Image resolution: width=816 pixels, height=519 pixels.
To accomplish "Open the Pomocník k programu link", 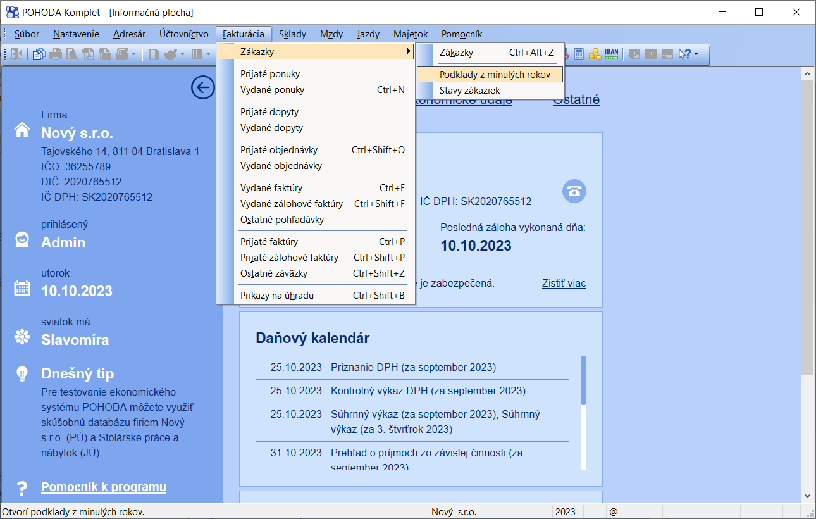I will point(103,487).
